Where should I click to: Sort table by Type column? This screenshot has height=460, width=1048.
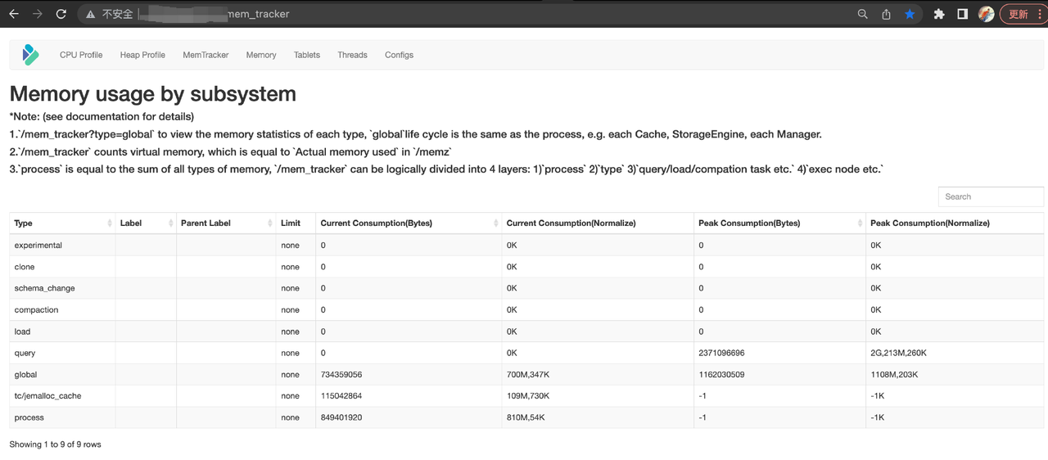[x=61, y=223]
